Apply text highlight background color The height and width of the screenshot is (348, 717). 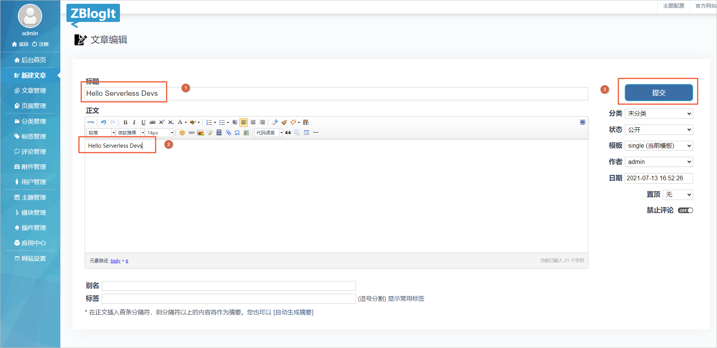click(193, 122)
